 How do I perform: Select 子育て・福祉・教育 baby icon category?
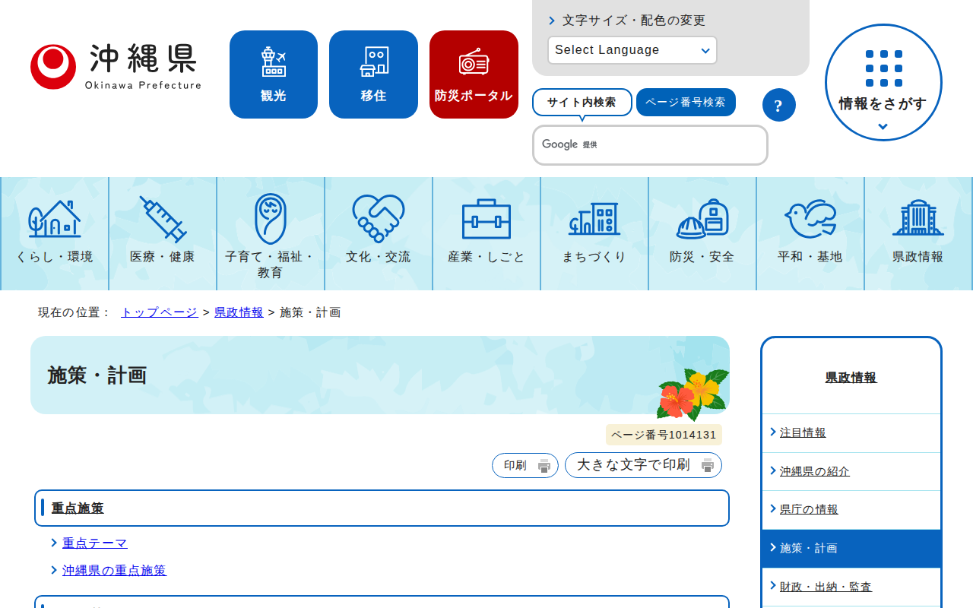coord(271,234)
